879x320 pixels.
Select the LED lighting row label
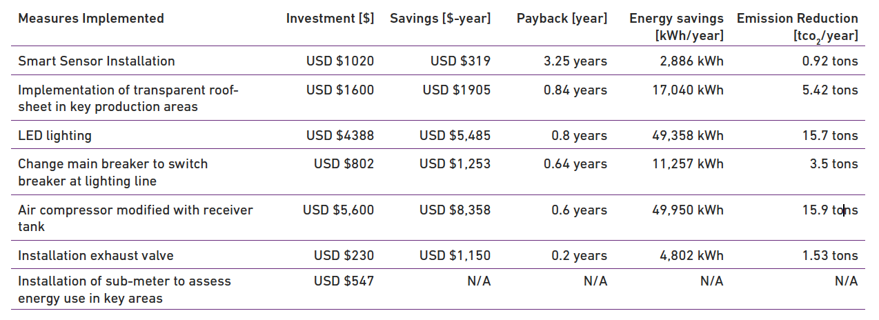point(55,135)
